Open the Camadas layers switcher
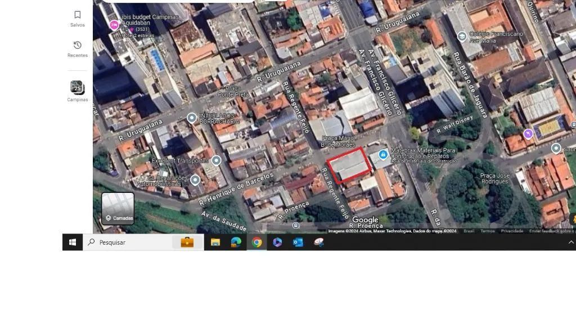This screenshot has height=324, width=576. pyautogui.click(x=118, y=209)
